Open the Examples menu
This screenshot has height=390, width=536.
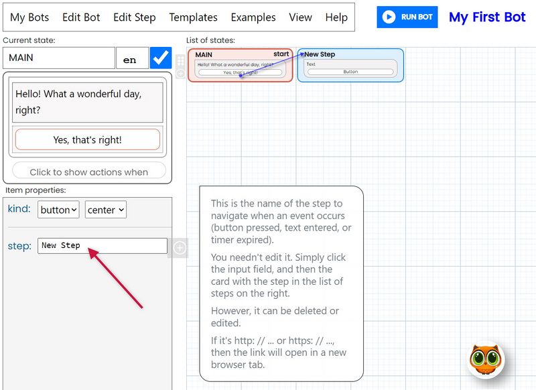pyautogui.click(x=253, y=17)
